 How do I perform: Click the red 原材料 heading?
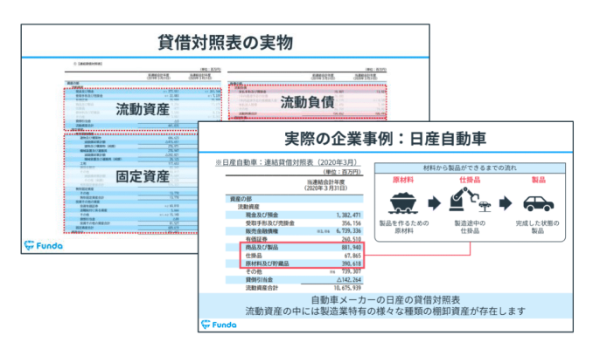pos(403,180)
